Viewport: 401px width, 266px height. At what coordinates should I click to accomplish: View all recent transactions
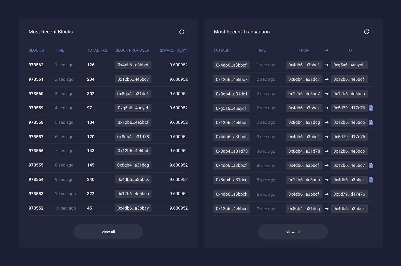293,232
